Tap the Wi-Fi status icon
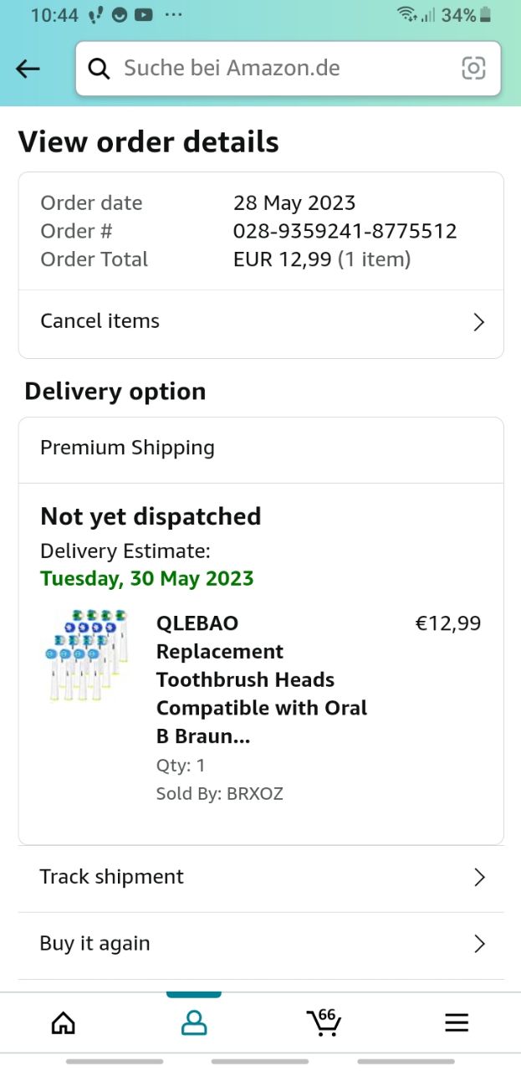Screen dimensions: 521x1071 click(x=406, y=14)
